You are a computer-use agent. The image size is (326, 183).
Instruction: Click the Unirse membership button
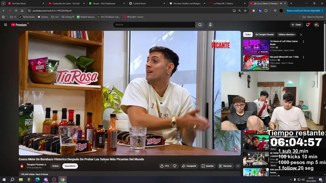(56, 166)
